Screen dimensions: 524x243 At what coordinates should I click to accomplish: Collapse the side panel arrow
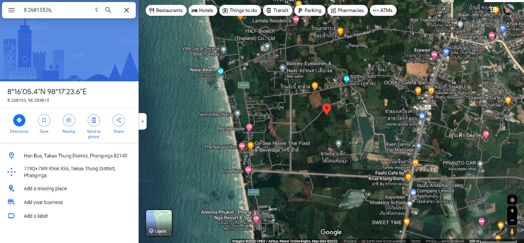point(143,121)
